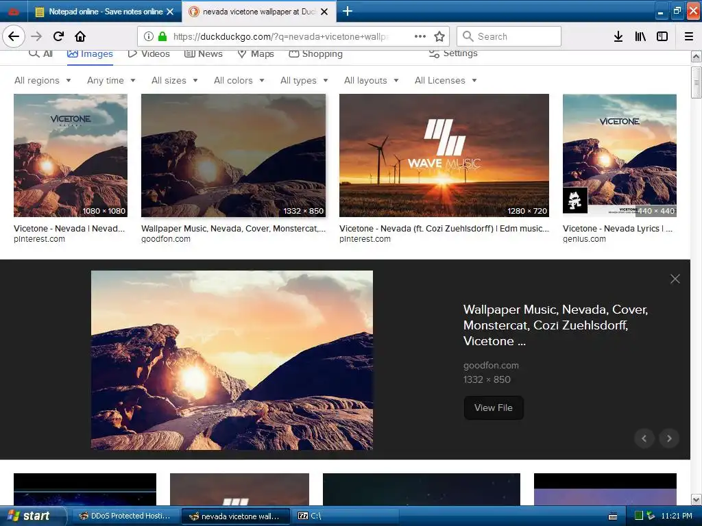Select the 1332 × 850 goodfon thumbnail
The image size is (702, 526).
(233, 155)
